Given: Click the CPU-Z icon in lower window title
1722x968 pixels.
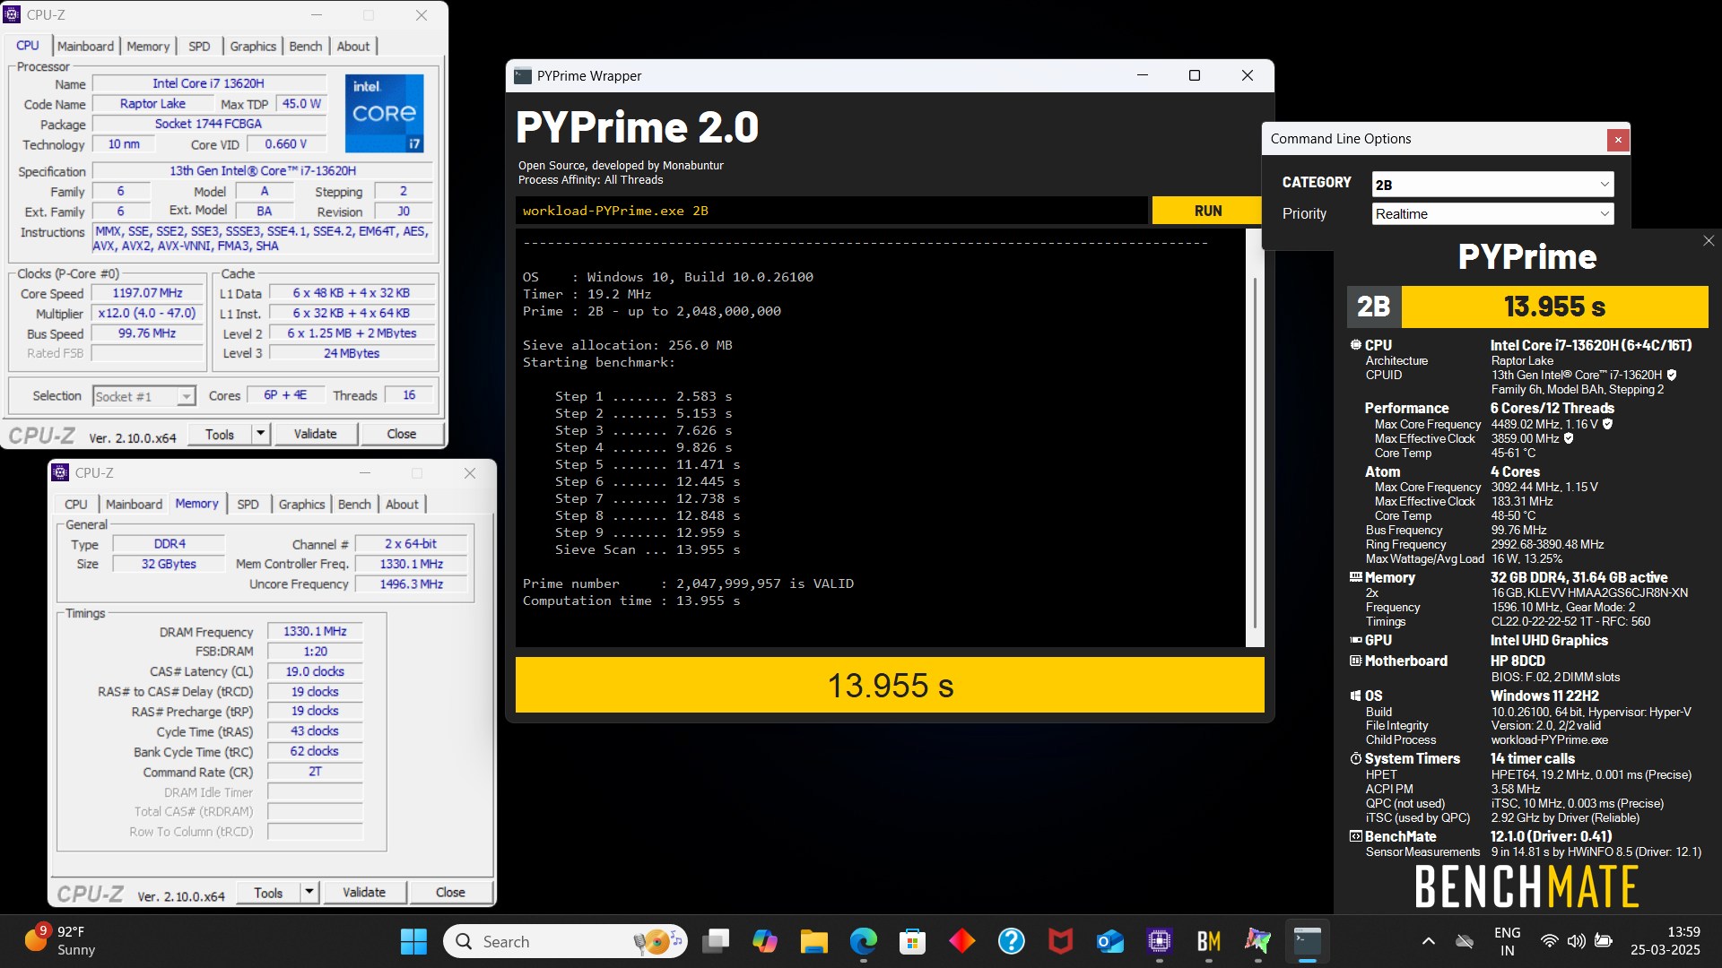Looking at the screenshot, I should [60, 472].
